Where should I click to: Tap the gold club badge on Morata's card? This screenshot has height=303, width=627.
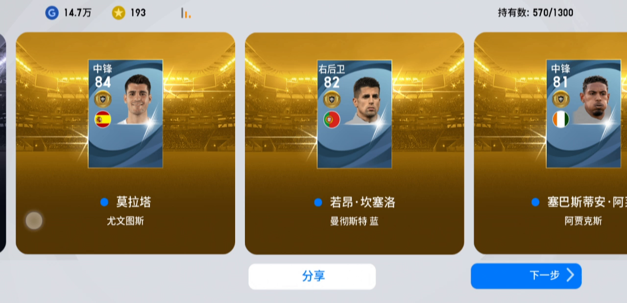(x=103, y=99)
